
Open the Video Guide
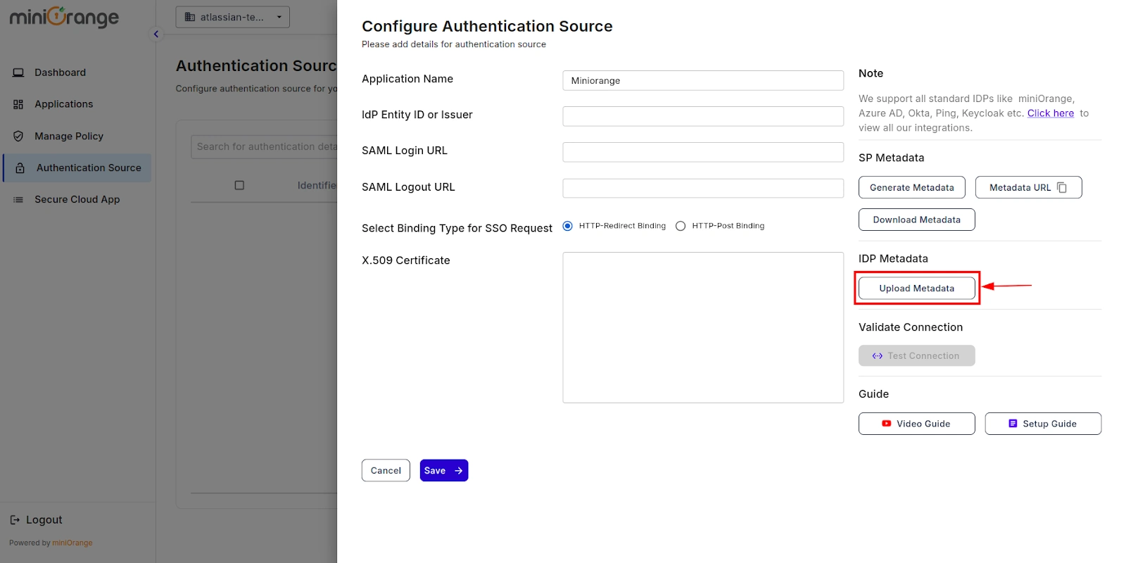point(916,424)
